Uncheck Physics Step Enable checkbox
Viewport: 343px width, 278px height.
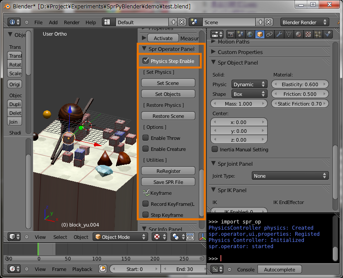[145, 61]
